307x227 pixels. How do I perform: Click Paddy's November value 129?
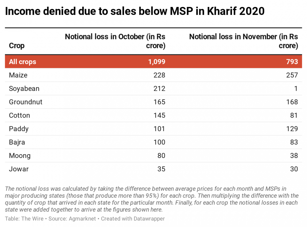[x=292, y=129]
